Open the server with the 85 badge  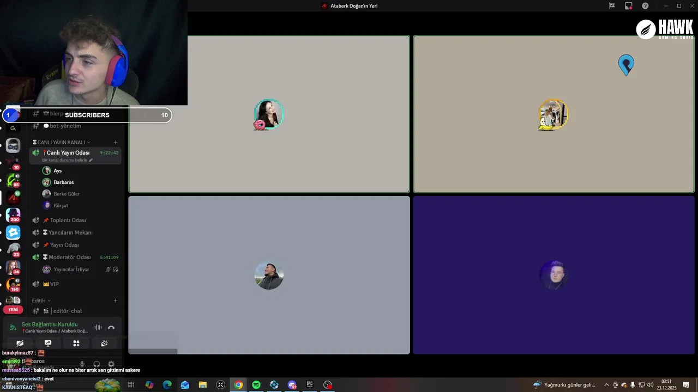[13, 180]
